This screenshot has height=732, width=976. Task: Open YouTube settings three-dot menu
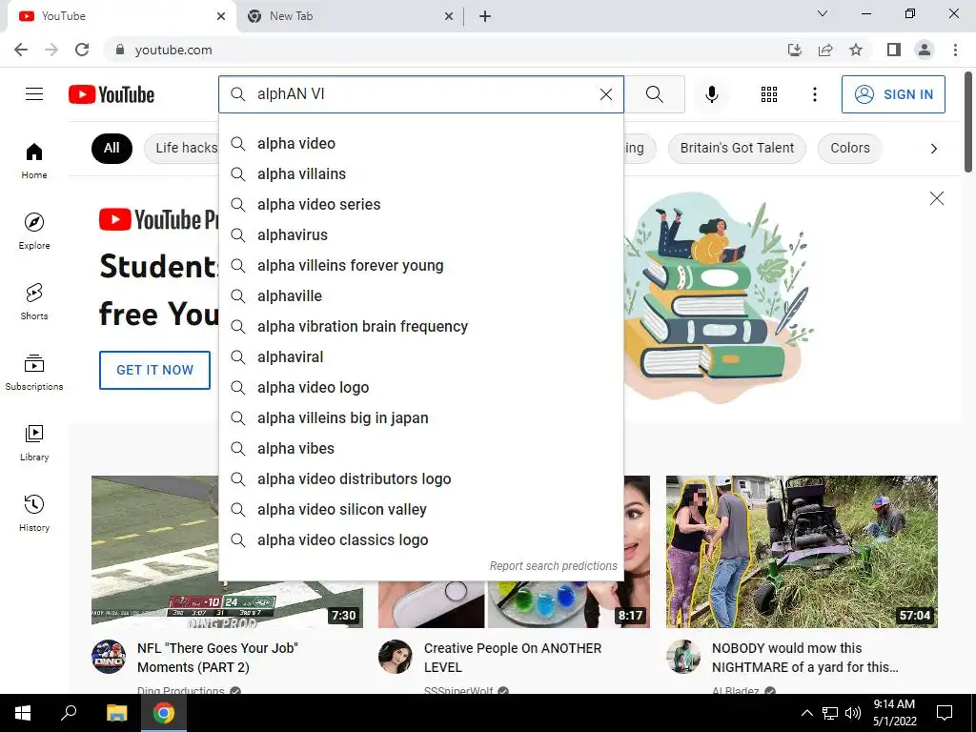tap(814, 94)
